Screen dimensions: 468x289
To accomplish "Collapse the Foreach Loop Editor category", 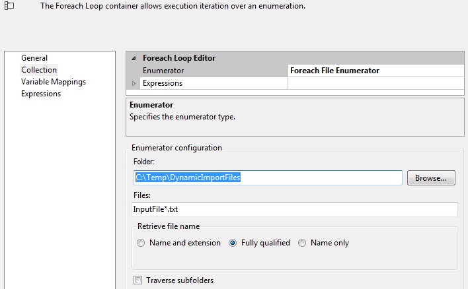I will [135, 58].
